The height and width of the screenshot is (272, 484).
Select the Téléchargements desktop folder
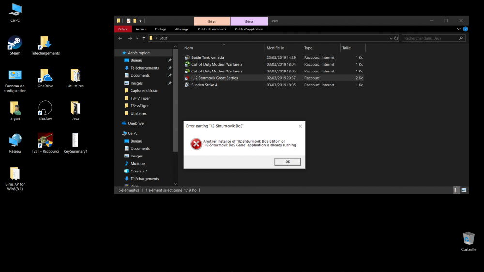point(45,45)
